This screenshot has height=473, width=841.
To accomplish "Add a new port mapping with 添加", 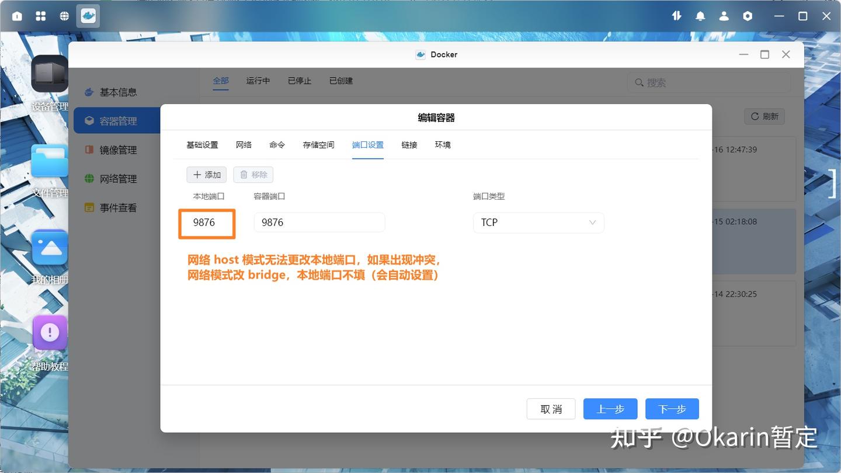I will (x=206, y=174).
